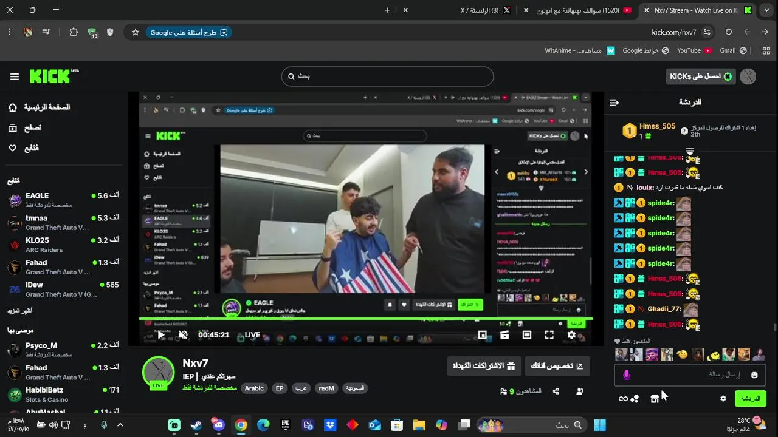
Task: Open Chrome extensions puzzle icon
Action: (74, 32)
